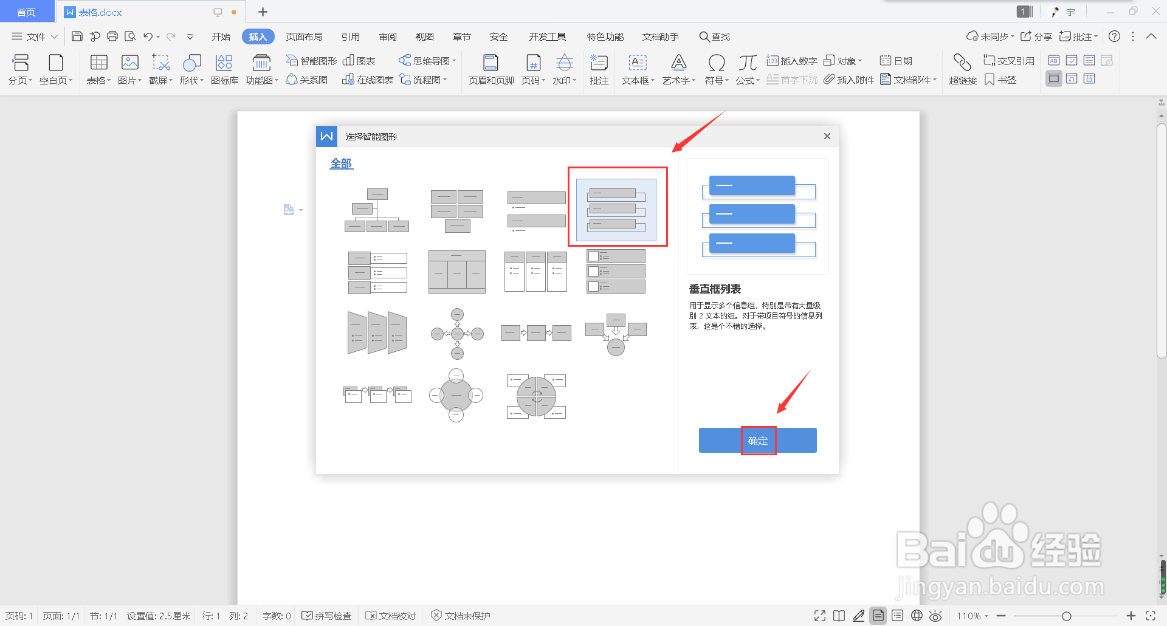
Task: Open the 公式 formula tool
Action: click(748, 69)
